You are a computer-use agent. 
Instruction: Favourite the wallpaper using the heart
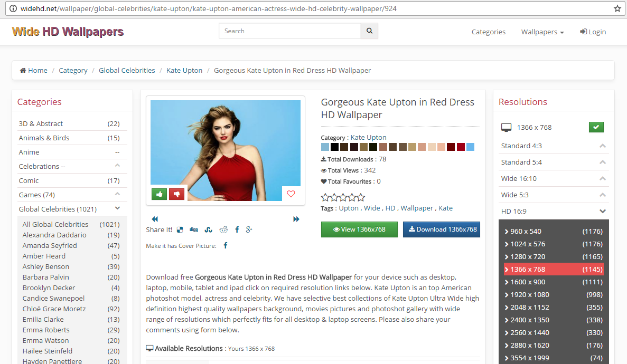click(x=291, y=194)
